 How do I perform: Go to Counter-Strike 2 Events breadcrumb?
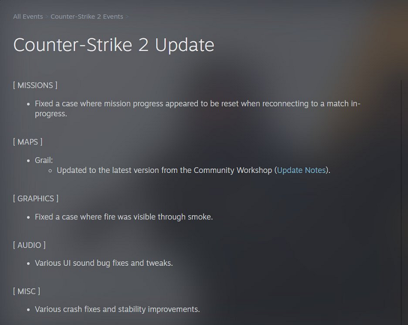click(87, 17)
